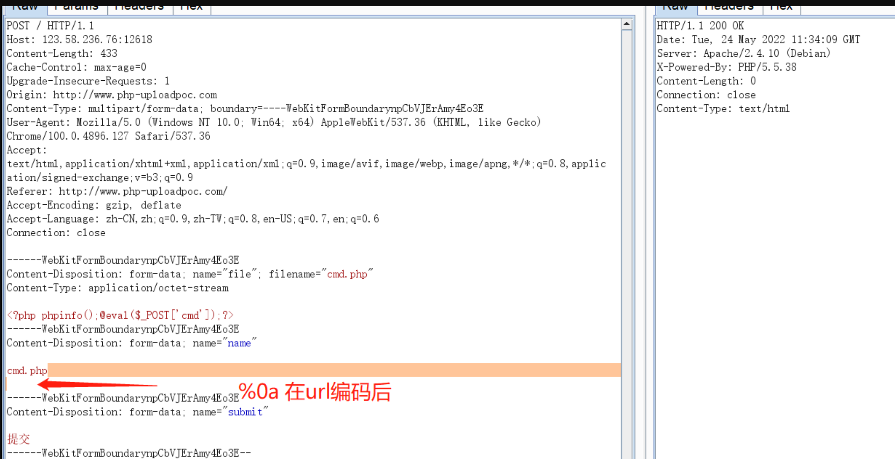This screenshot has width=895, height=459.
Task: Click the final closing boundary line ending in '--'
Action: point(129,453)
